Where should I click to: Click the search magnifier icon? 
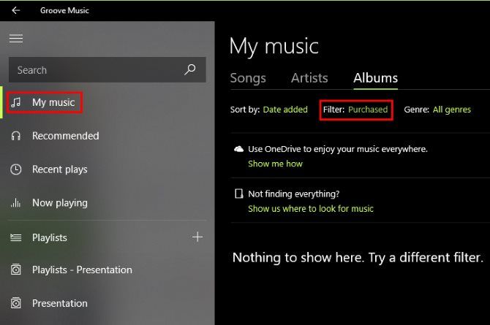[x=189, y=69]
